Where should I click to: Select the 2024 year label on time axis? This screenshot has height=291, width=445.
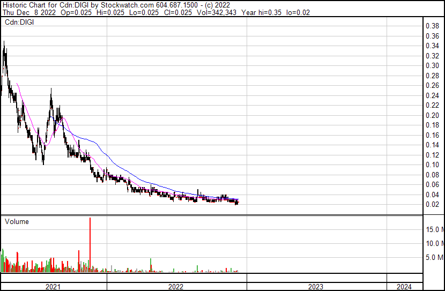point(404,286)
